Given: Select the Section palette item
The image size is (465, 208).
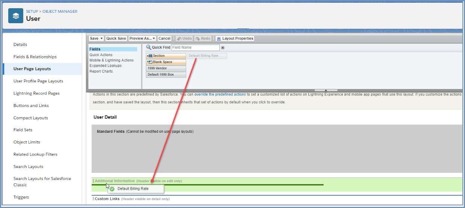Looking at the screenshot, I should (x=166, y=56).
